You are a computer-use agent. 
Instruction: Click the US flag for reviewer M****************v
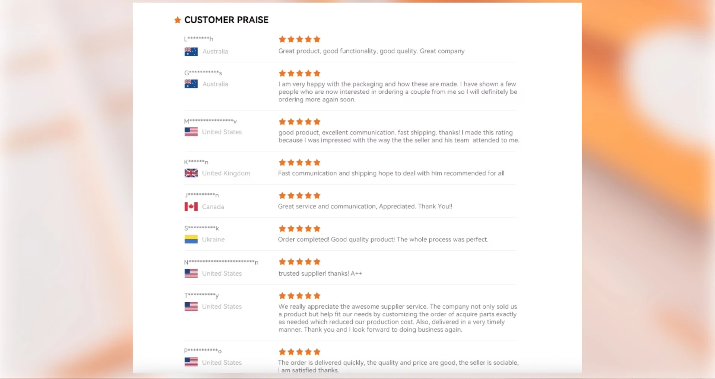191,132
